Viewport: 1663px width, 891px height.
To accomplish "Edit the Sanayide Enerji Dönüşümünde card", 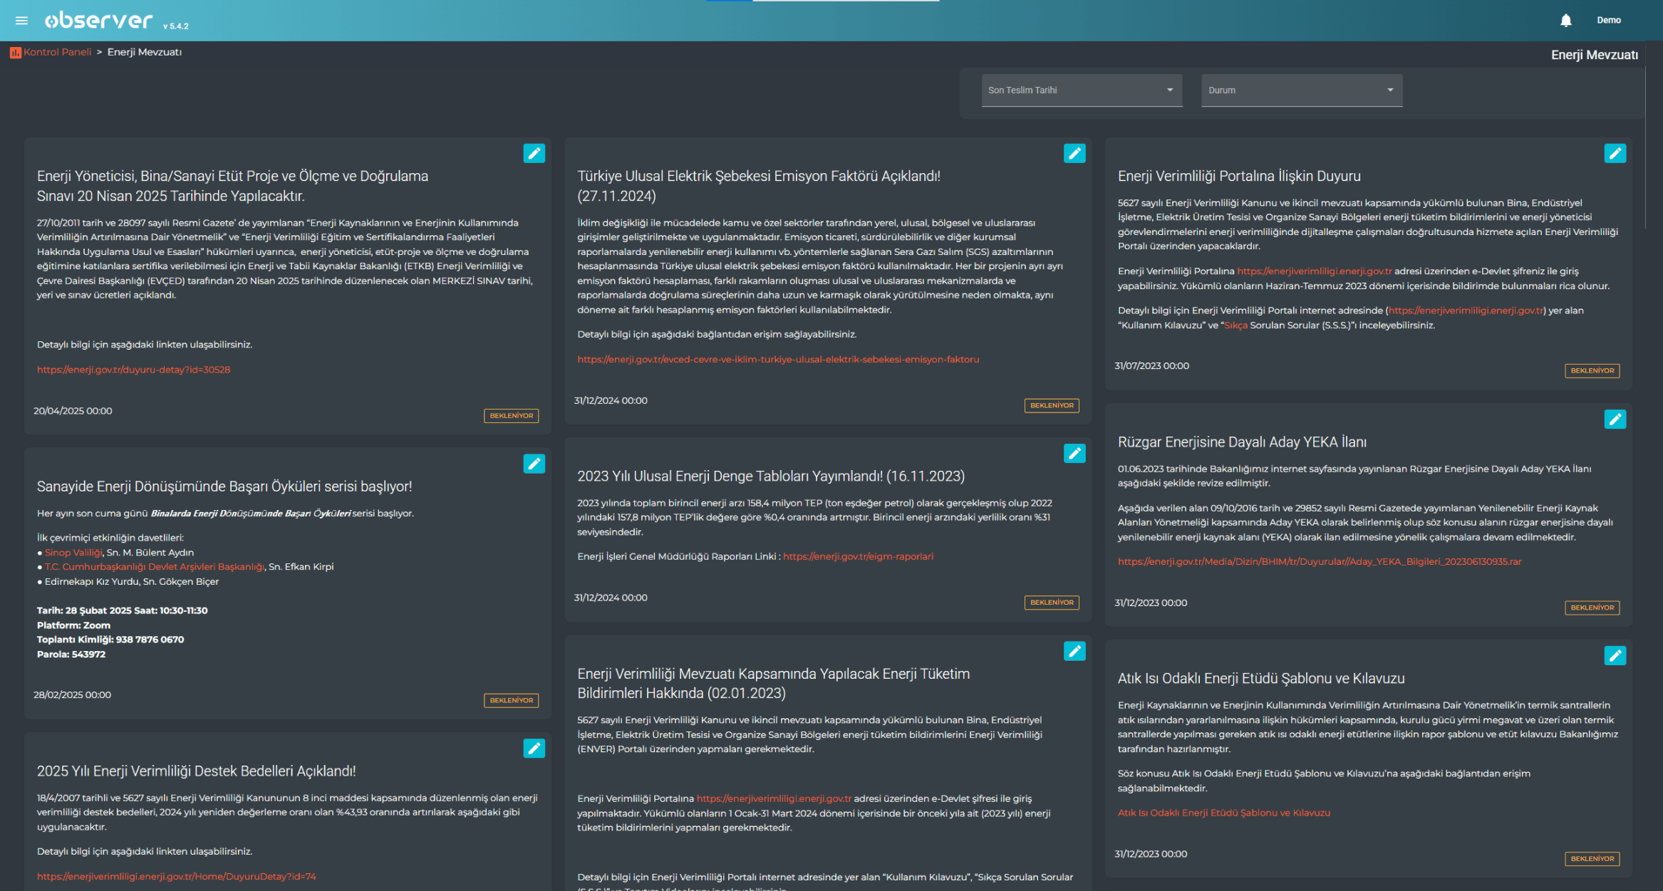I will (534, 464).
